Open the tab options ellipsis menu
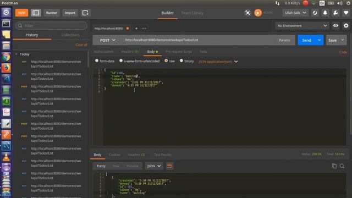 [144, 29]
